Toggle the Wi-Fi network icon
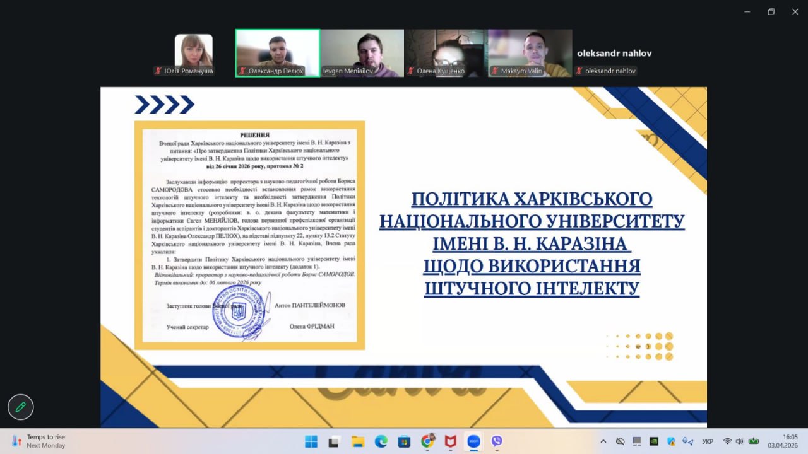 (727, 441)
